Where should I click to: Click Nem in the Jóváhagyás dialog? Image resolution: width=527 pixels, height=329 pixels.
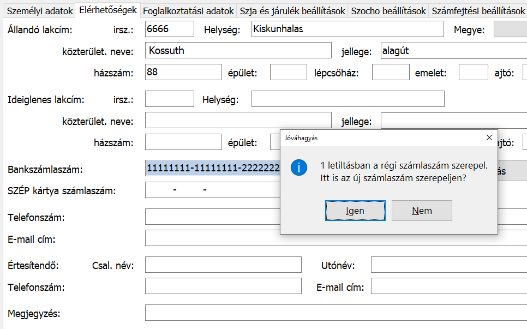point(422,211)
